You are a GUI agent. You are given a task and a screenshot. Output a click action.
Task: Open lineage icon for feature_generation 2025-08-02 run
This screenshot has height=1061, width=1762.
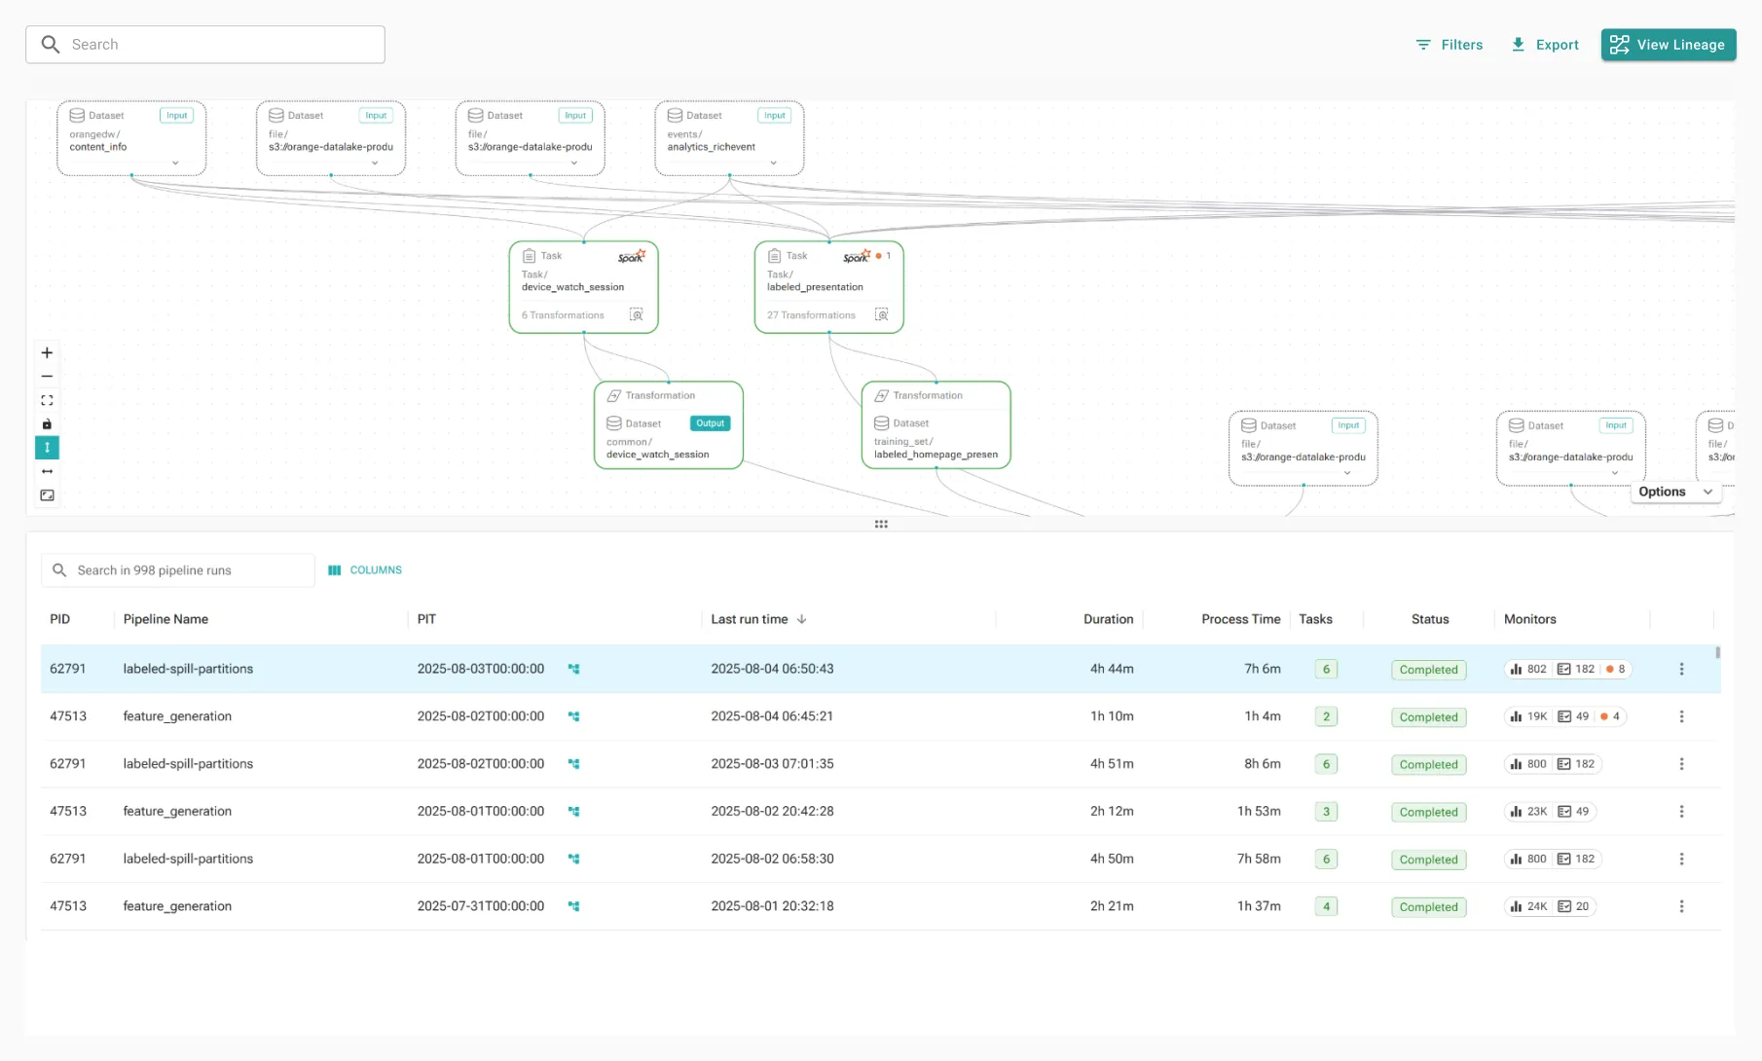(x=574, y=716)
